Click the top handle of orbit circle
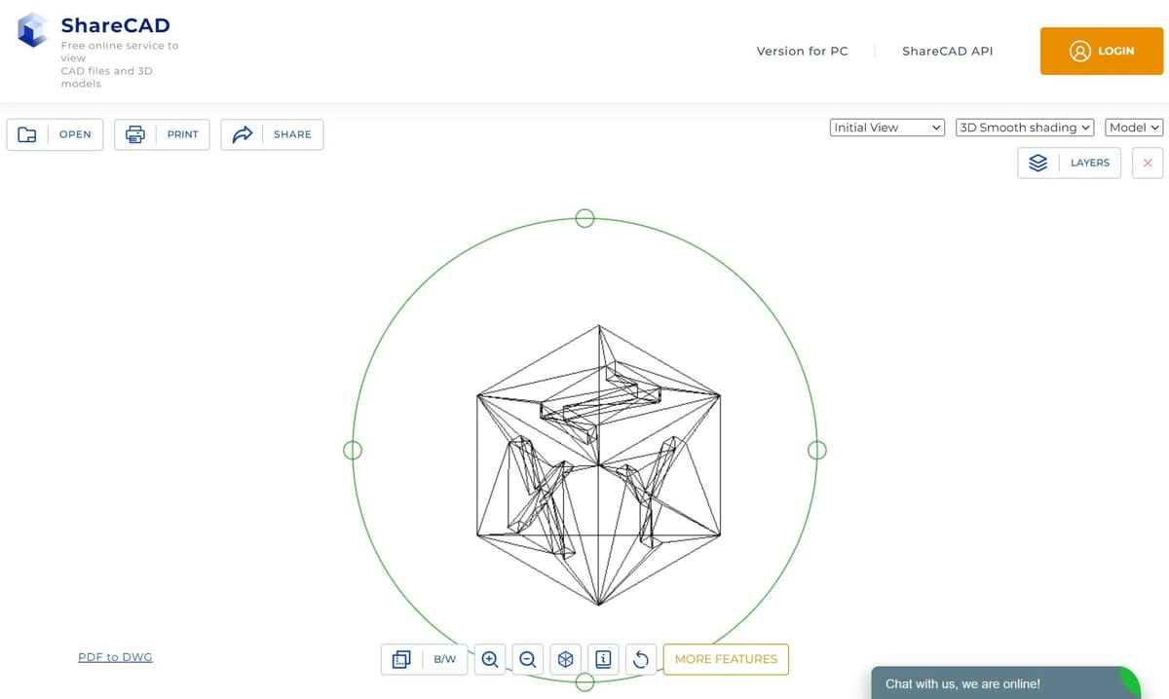The image size is (1169, 699). (x=584, y=218)
